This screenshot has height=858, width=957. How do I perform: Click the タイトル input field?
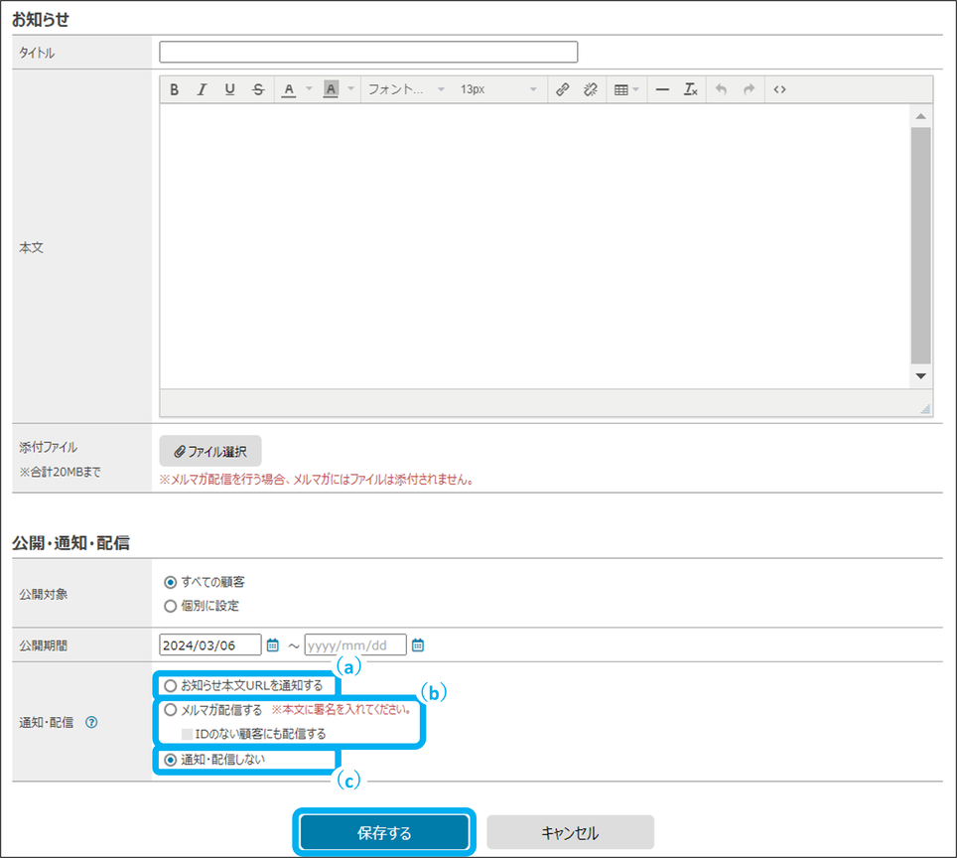[368, 53]
